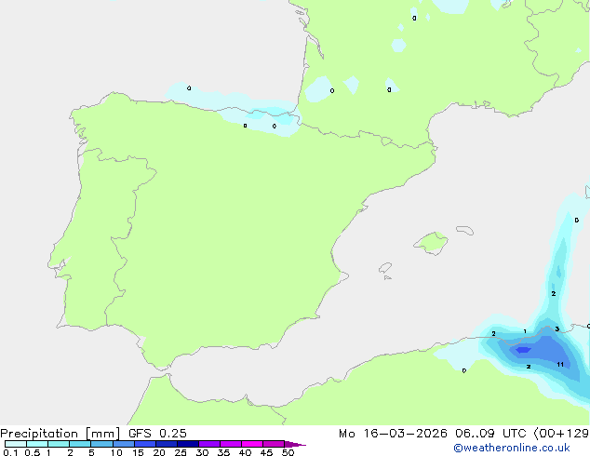The width and height of the screenshot is (590, 456).
Task: Select the 2–5 mm legend color swatch
Action: pyautogui.click(x=80, y=444)
